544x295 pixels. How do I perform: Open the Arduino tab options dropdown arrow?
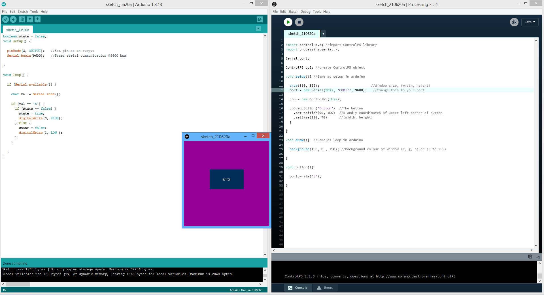coord(258,29)
